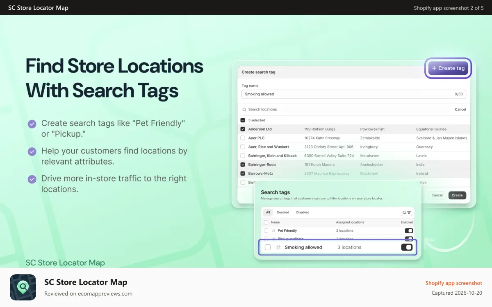Check the Pet Friendly tag row
The height and width of the screenshot is (307, 492).
[266, 231]
